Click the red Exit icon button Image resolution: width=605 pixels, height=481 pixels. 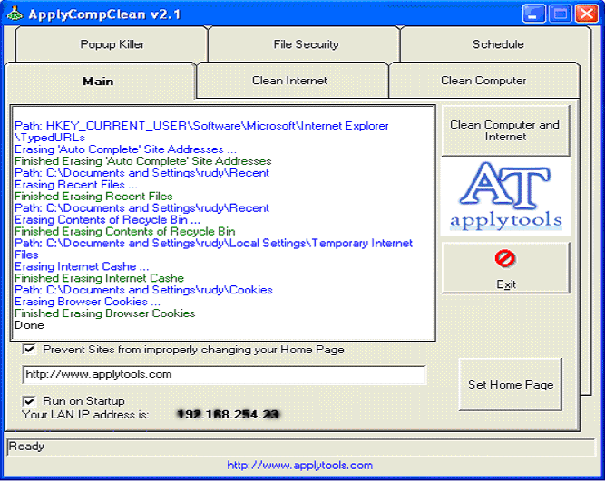[505, 268]
